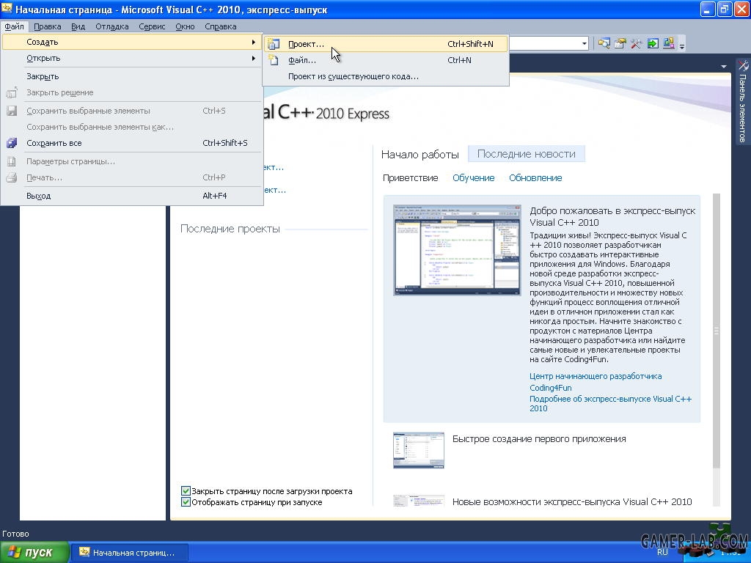Click the Solution Explorer toolbar icon
751x563 pixels.
tap(604, 43)
